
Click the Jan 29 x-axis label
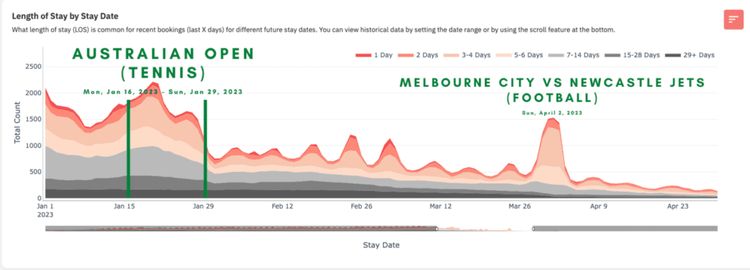[x=204, y=206]
